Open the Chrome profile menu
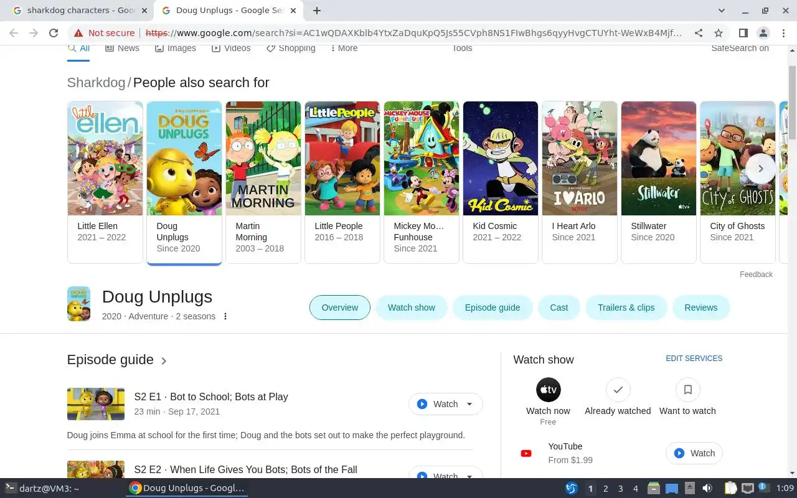The image size is (797, 498). pos(763,33)
